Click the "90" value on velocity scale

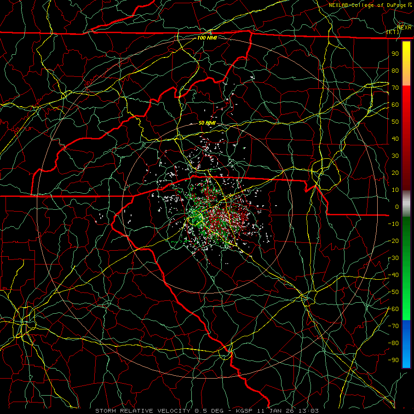(x=395, y=54)
